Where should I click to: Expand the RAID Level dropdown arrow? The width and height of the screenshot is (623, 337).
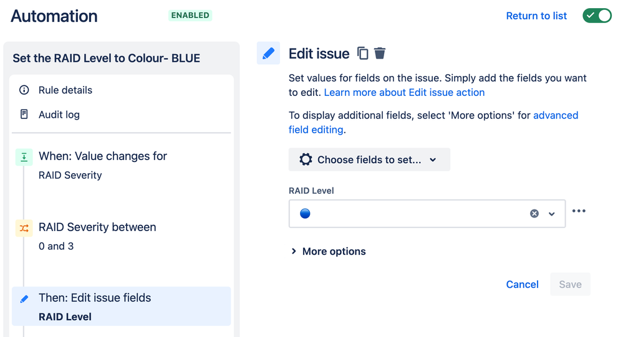(x=552, y=214)
